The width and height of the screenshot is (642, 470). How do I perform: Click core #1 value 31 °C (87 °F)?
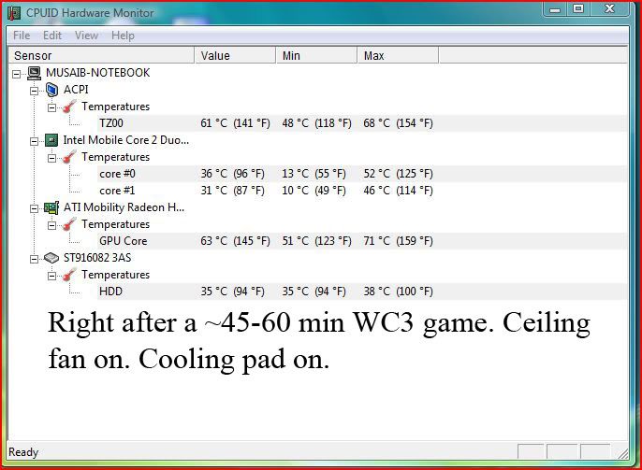click(232, 191)
